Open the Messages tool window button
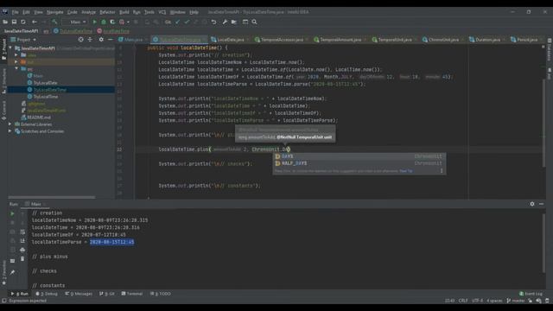 click(x=79, y=294)
